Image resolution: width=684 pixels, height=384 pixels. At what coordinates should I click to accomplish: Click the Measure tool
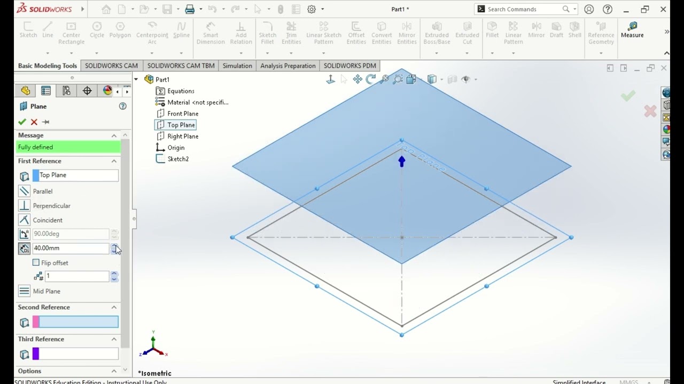(x=632, y=30)
